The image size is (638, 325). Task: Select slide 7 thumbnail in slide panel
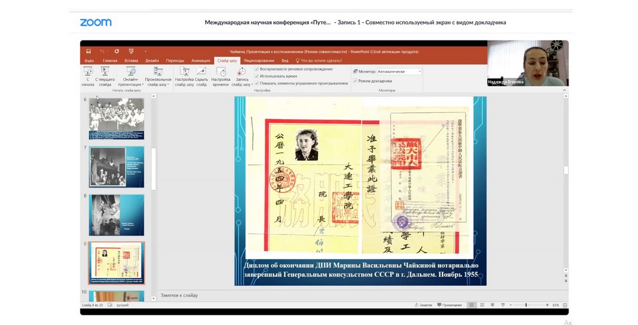[x=116, y=166]
